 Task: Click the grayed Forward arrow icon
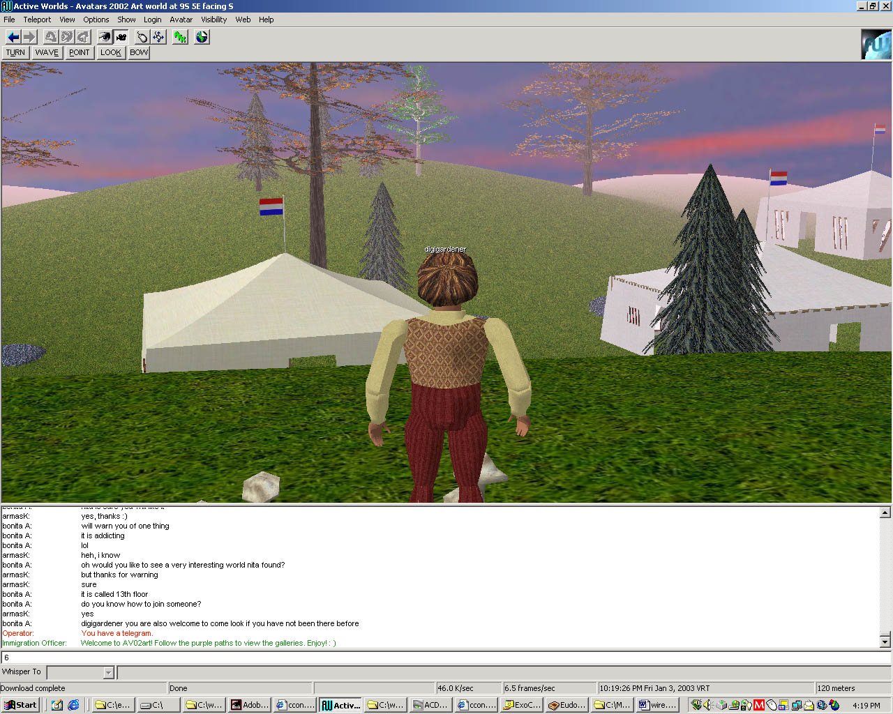click(x=29, y=37)
